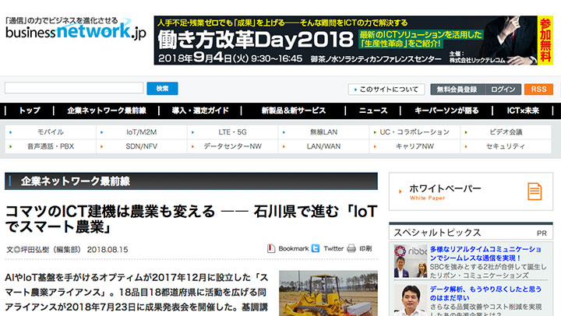Open the man portrait thumbnail beside データ解析 article
The image size is (561, 316).
click(411, 300)
